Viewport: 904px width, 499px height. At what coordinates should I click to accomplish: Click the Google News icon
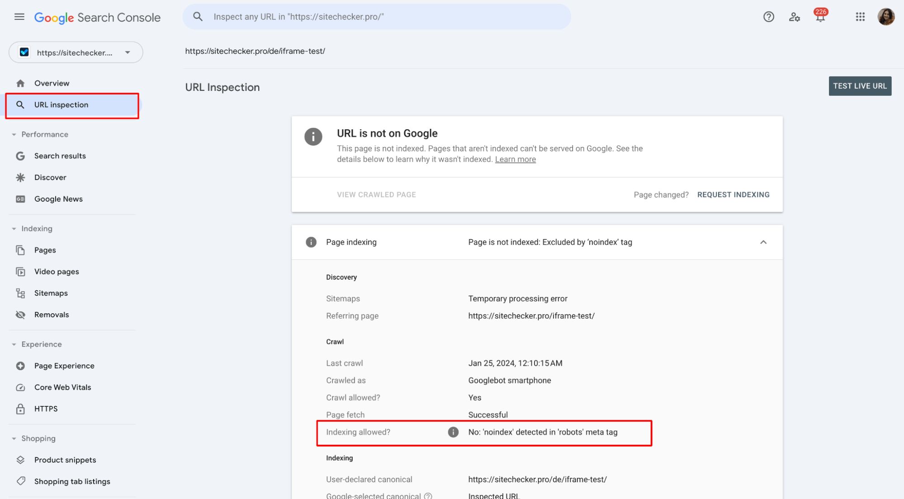pos(20,199)
